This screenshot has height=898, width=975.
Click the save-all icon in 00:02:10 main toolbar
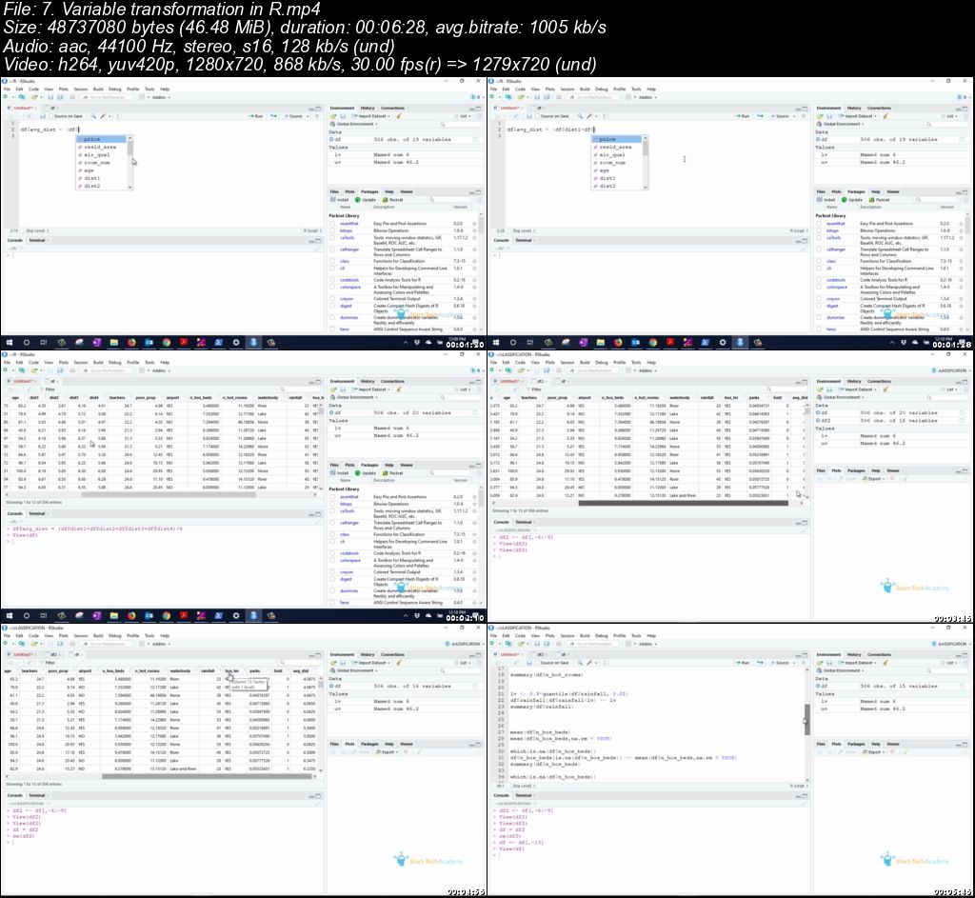(x=60, y=370)
